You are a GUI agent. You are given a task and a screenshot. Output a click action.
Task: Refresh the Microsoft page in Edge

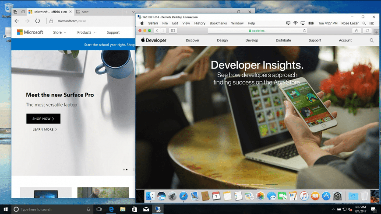coord(38,21)
